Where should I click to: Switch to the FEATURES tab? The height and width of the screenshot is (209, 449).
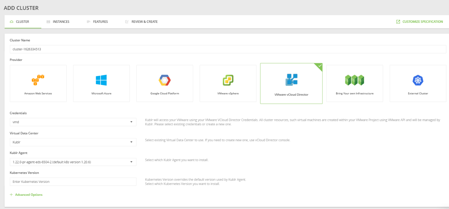point(97,22)
